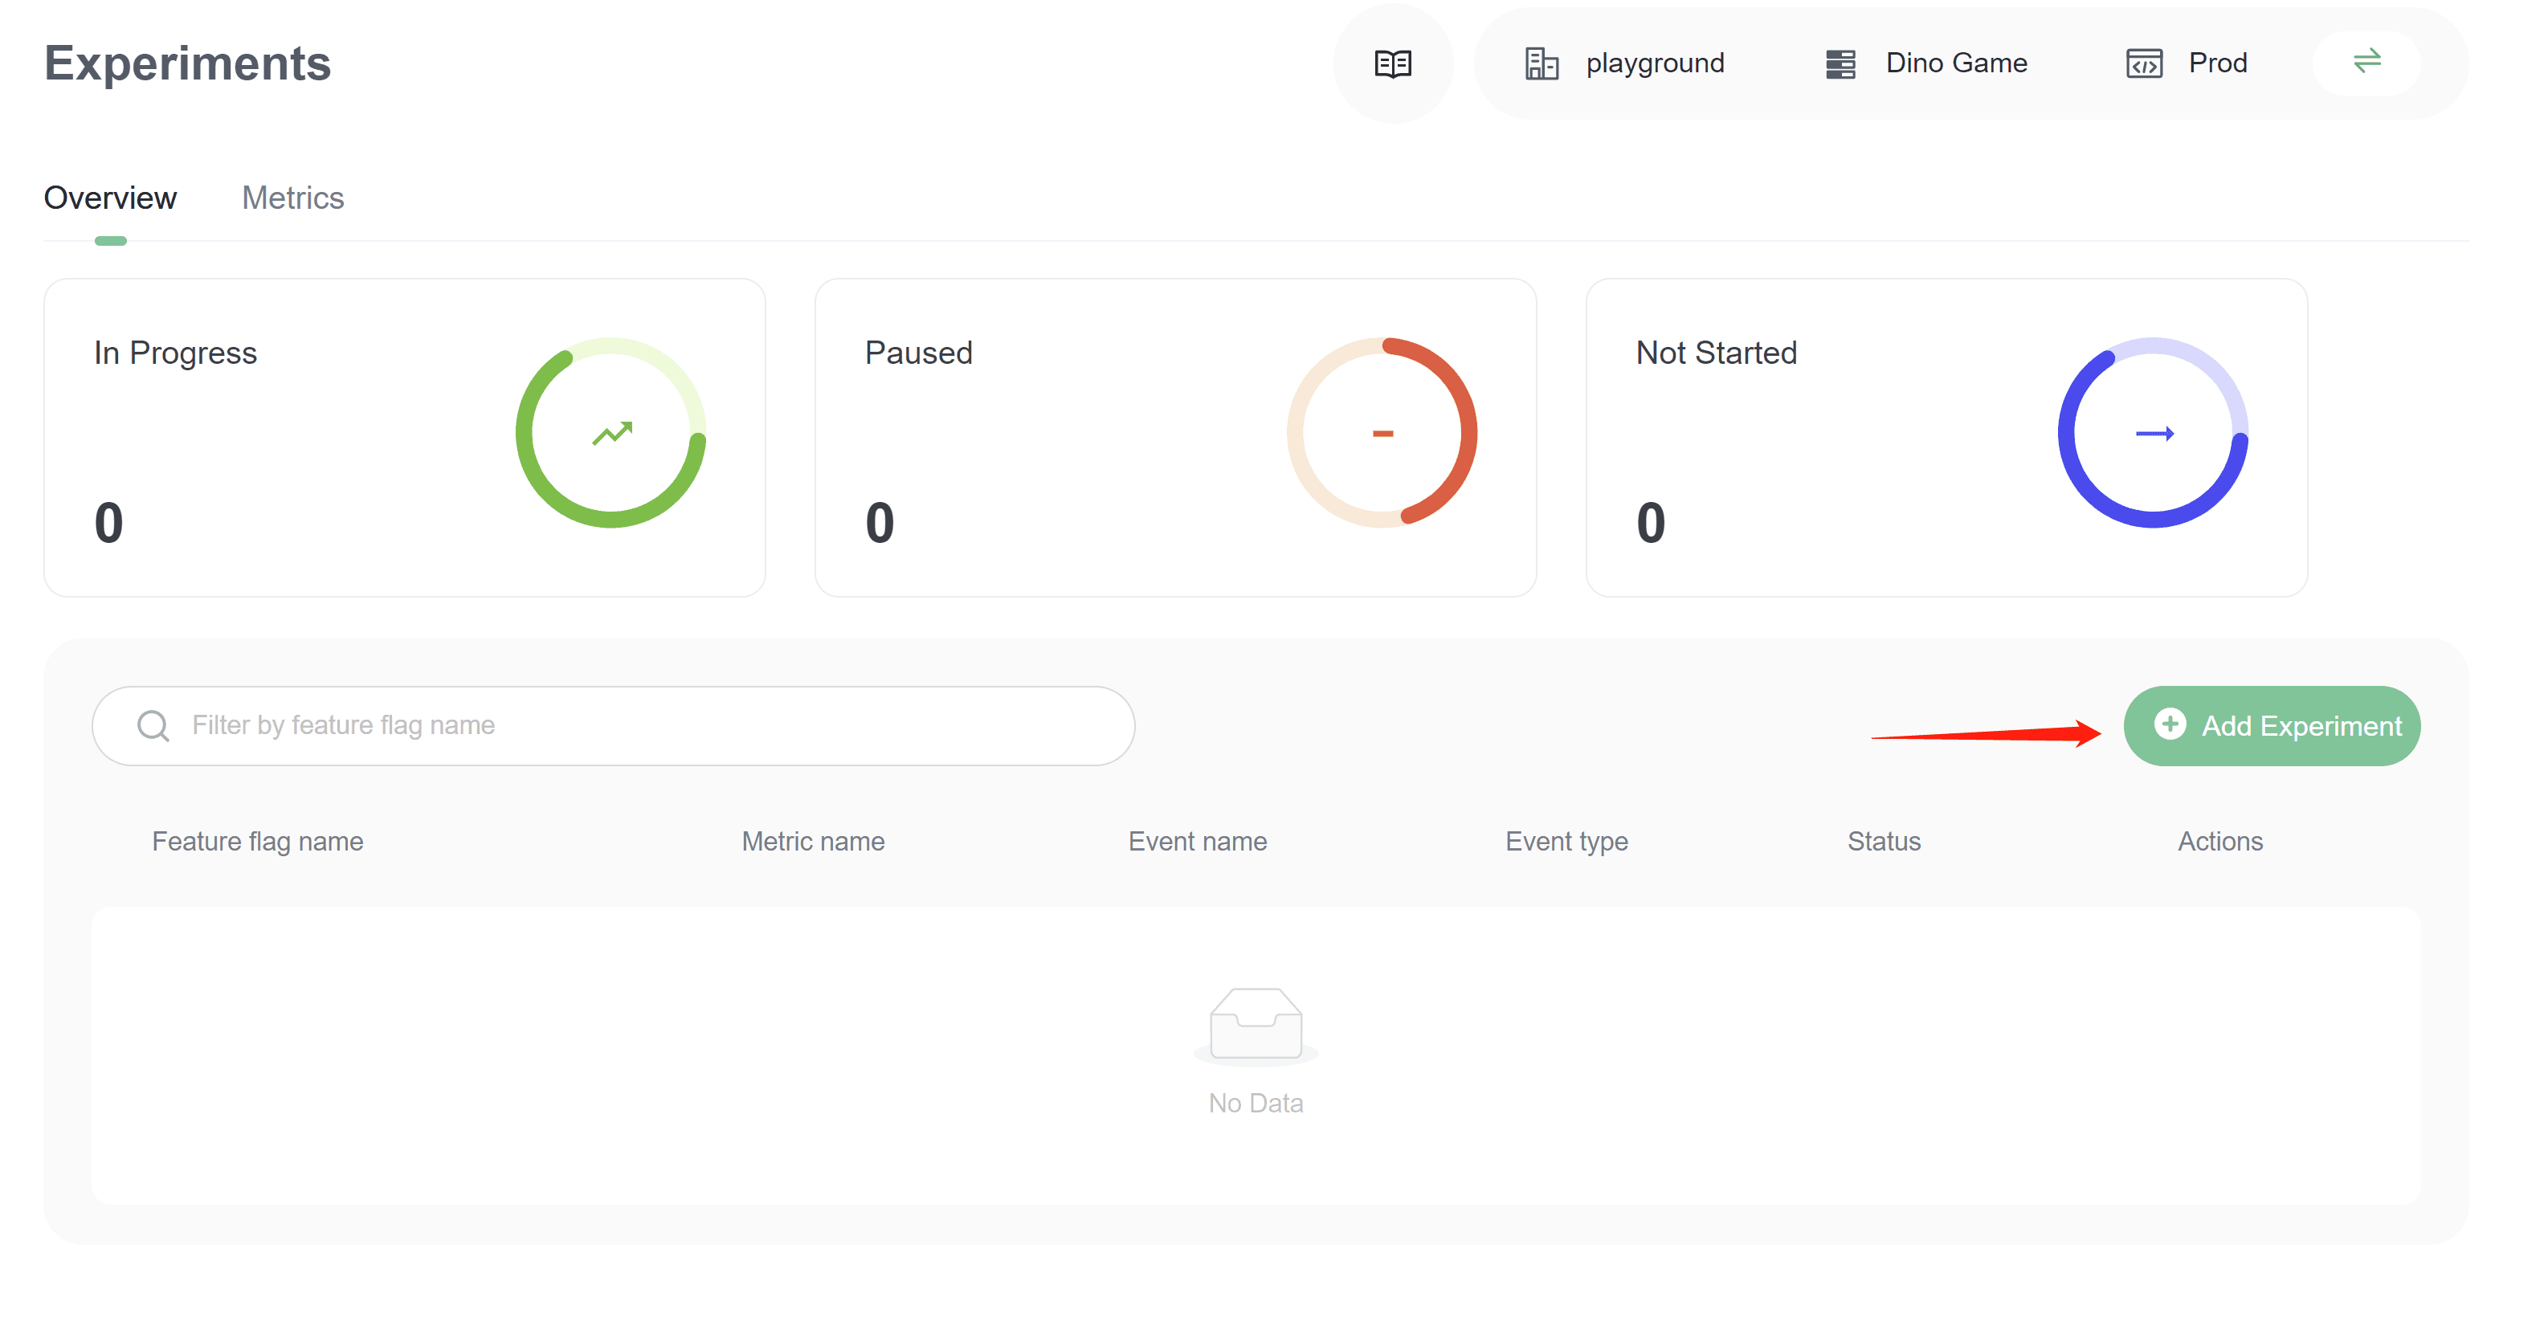The width and height of the screenshot is (2544, 1318).
Task: Click the search magnifier icon
Action: pos(153,725)
